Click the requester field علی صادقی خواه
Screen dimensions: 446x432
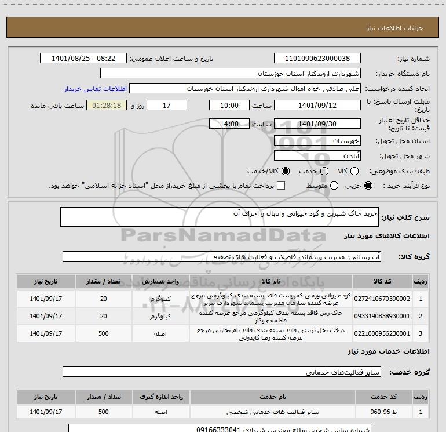(x=245, y=89)
